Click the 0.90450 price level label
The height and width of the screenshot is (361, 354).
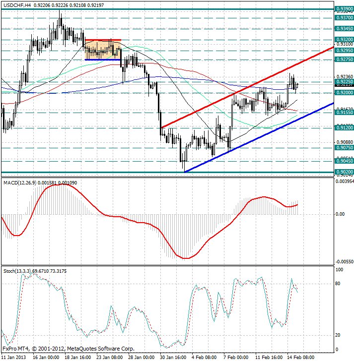[x=344, y=161]
